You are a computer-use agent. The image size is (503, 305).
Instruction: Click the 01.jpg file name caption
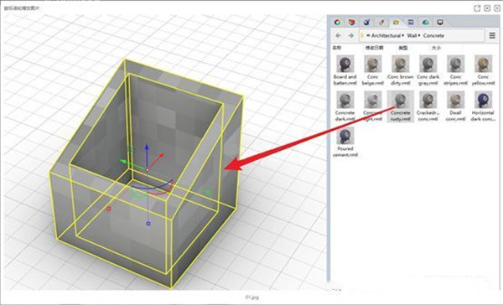tap(252, 297)
